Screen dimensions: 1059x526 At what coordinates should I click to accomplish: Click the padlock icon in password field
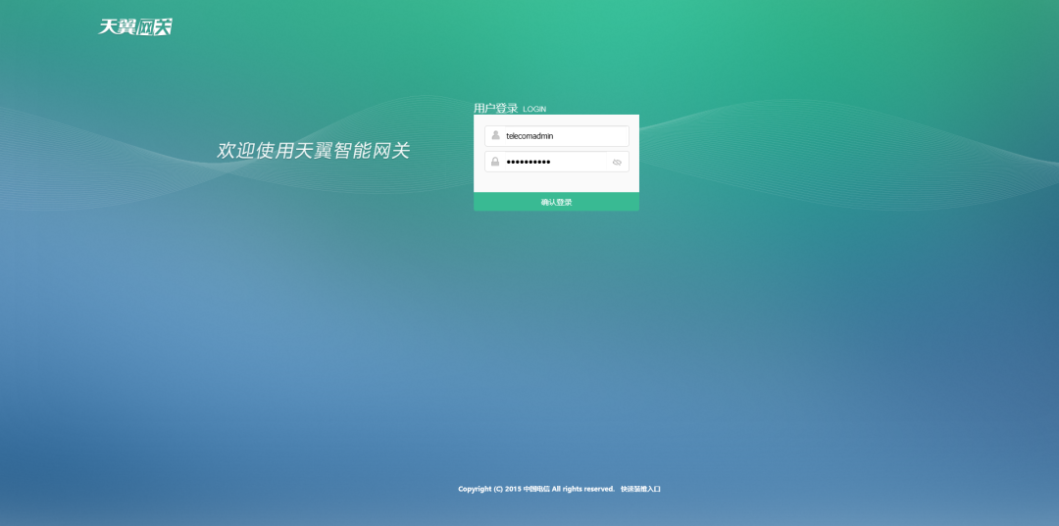[495, 162]
